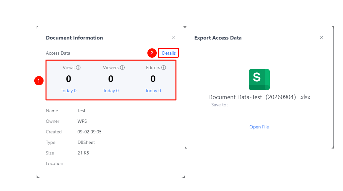This screenshot has width=343, height=191.
Task: Click Today 0 under Views
Action: pos(69,91)
